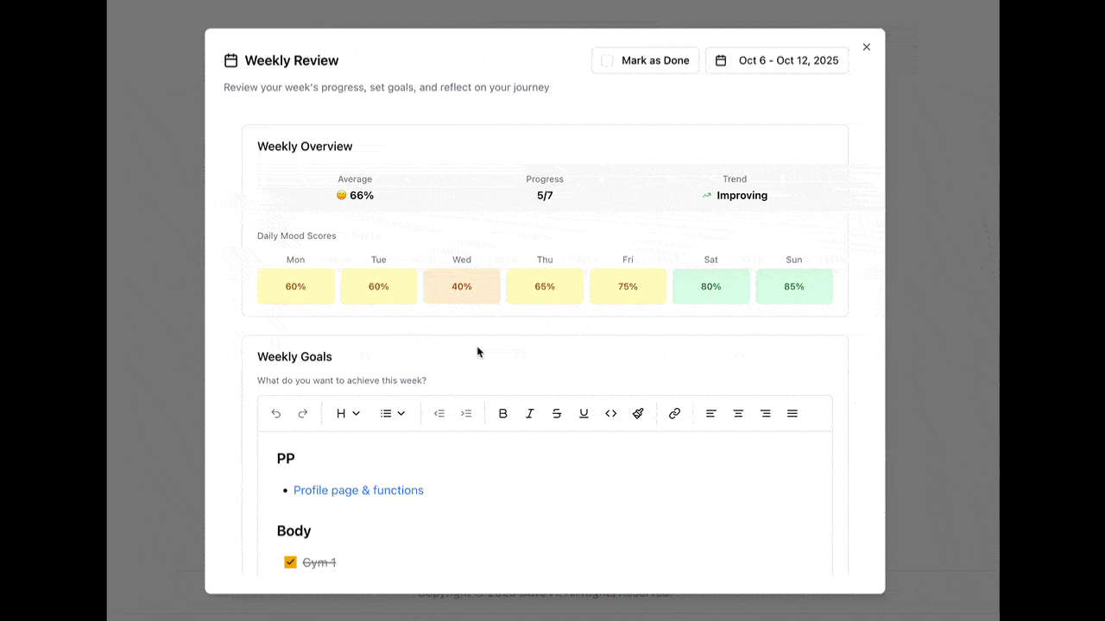The height and width of the screenshot is (621, 1105).
Task: Redo the last change
Action: point(302,413)
